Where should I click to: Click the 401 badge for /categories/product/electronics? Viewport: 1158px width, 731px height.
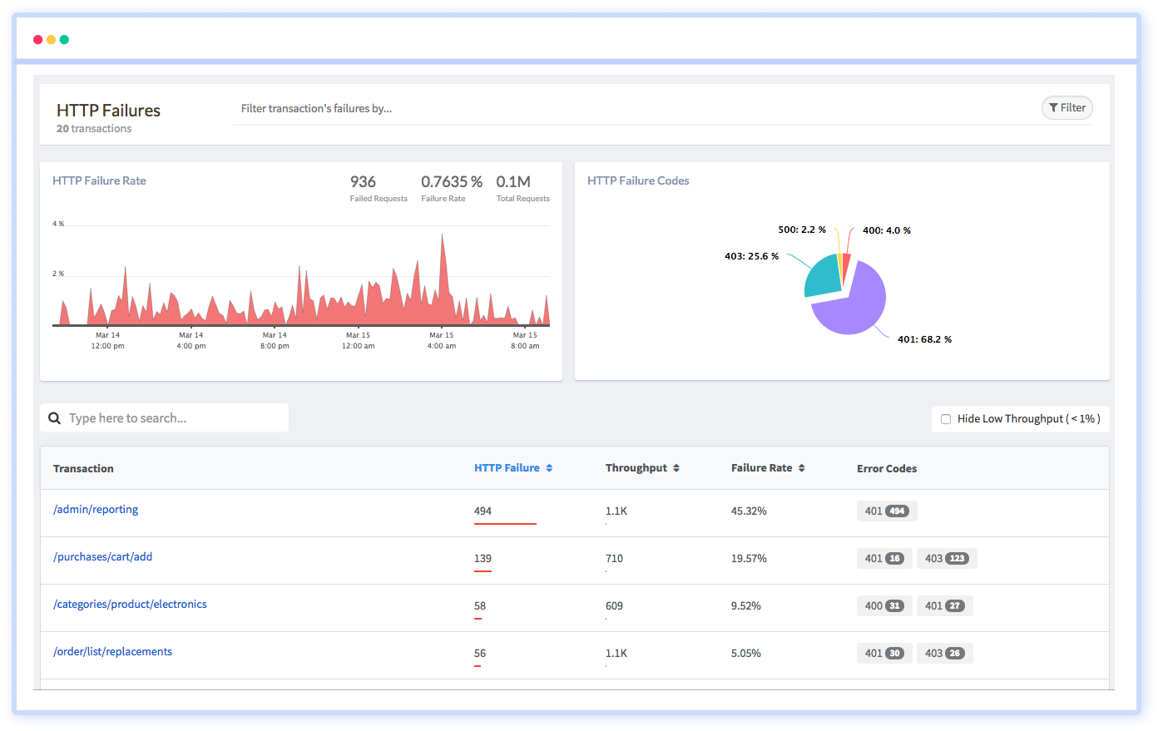tap(944, 605)
